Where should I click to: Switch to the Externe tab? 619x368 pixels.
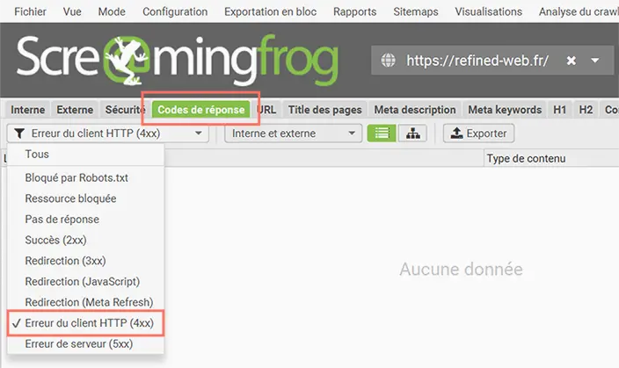pyautogui.click(x=75, y=110)
